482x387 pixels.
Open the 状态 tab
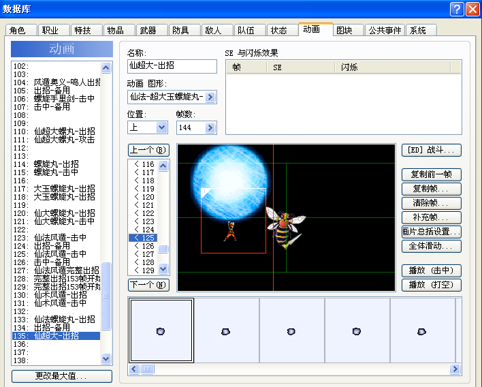283,30
